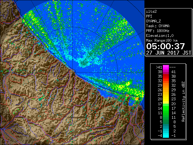Viewport: 193px width, 145px height.
Task: Pick the yellow 20–23 dBZ swatch
Action: 166,99
